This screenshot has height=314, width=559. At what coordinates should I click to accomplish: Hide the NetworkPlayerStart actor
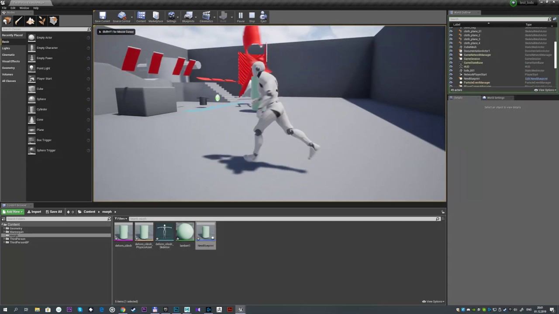click(x=451, y=75)
